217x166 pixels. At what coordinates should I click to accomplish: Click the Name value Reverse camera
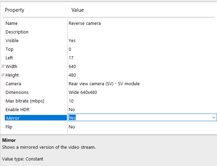click(85, 23)
